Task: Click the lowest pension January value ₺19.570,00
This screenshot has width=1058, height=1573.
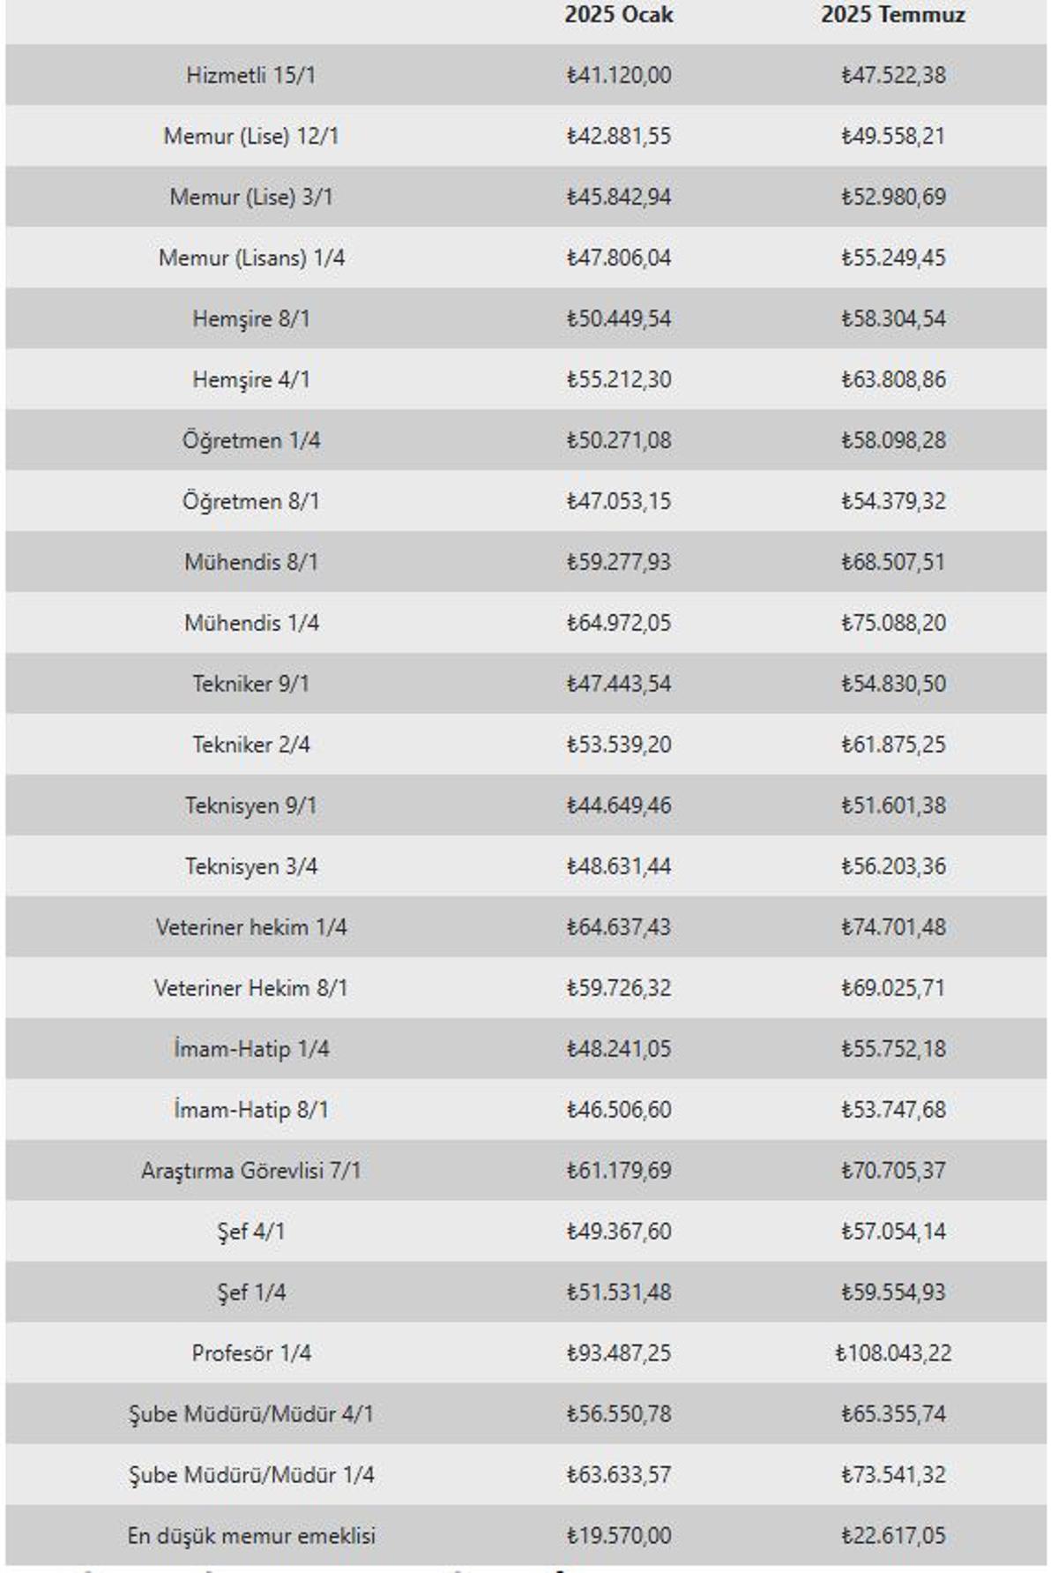Action: (619, 1536)
